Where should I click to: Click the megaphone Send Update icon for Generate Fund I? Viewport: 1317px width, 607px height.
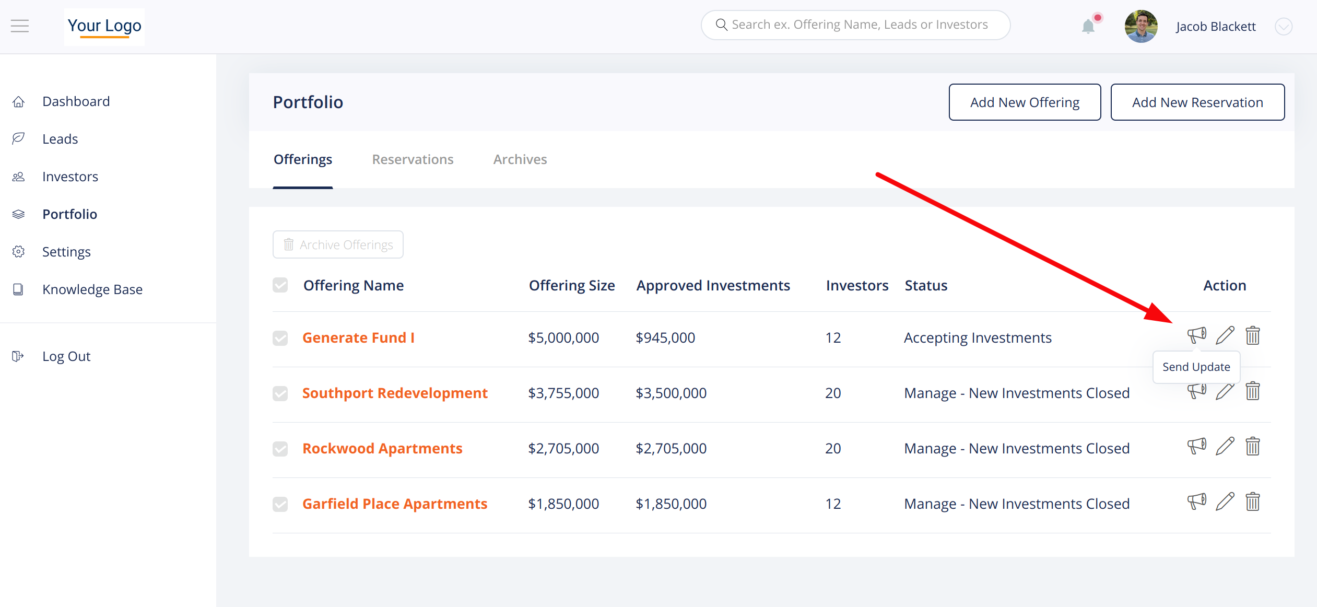(1196, 335)
